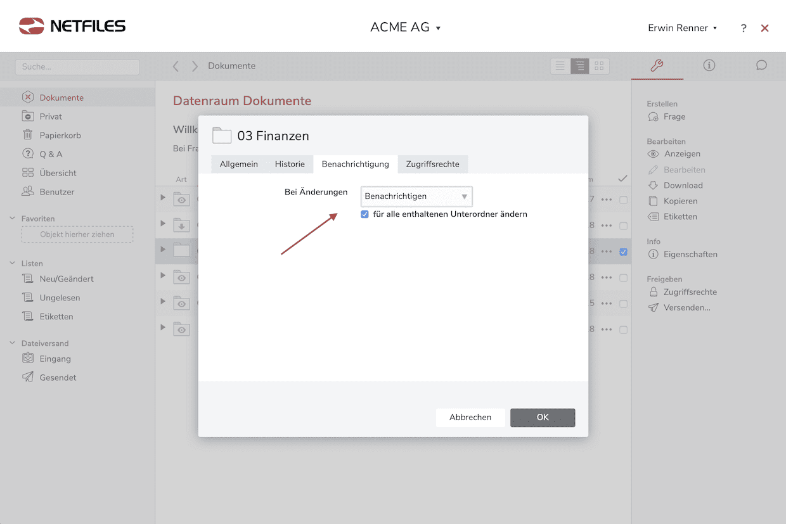Open the Benachrichtigen dropdown
The image size is (786, 524).
[x=416, y=196]
